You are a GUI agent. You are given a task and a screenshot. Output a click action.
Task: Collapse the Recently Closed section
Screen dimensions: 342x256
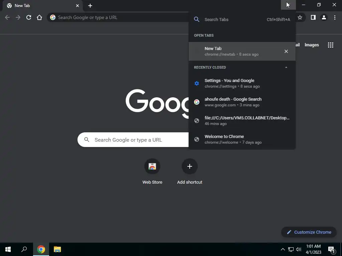[x=286, y=67]
